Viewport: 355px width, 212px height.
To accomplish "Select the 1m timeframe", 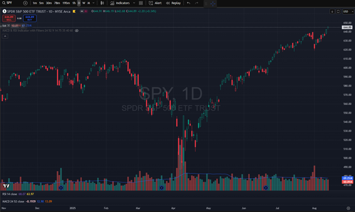I will point(35,3).
